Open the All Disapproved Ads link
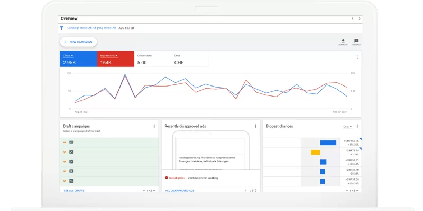 (x=180, y=190)
